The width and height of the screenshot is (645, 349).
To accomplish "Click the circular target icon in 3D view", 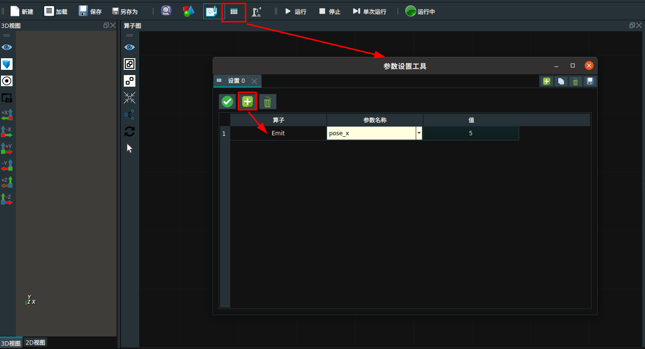I will [7, 81].
